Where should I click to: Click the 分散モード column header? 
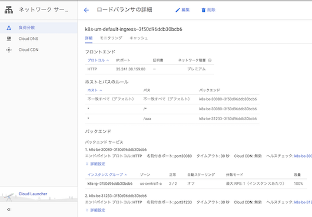click(235, 175)
